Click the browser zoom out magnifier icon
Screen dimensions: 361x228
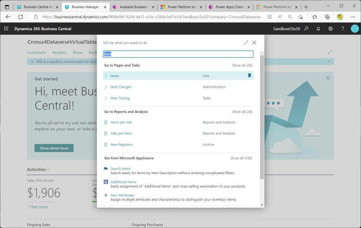coord(290,17)
